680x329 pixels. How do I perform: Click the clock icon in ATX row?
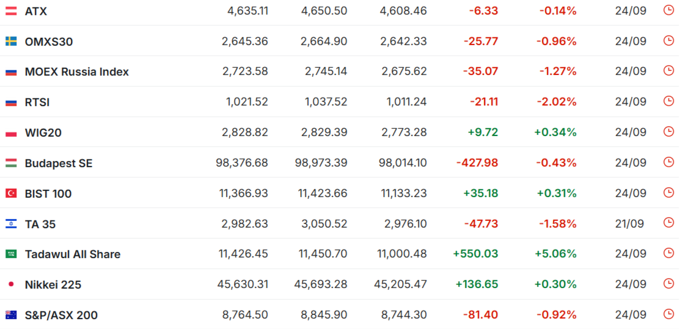point(669,10)
